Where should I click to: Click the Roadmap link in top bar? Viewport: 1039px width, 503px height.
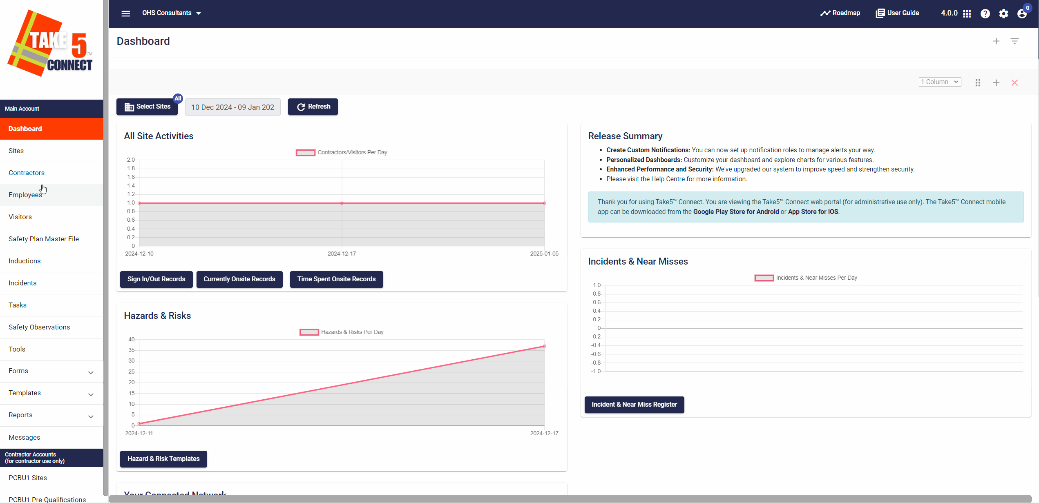pyautogui.click(x=840, y=13)
